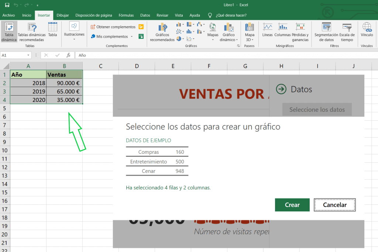The width and height of the screenshot is (378, 252).
Task: Click sample value 948 beside Cenar
Action: tap(180, 171)
